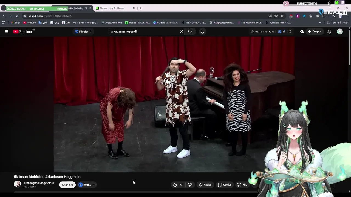
Task: Save the video with Kaydet
Action: (x=224, y=185)
